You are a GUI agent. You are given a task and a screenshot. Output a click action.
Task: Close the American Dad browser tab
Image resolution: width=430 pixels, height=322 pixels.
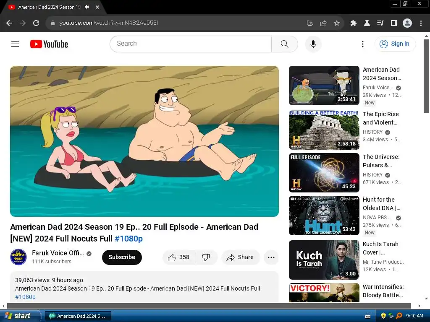tap(97, 7)
